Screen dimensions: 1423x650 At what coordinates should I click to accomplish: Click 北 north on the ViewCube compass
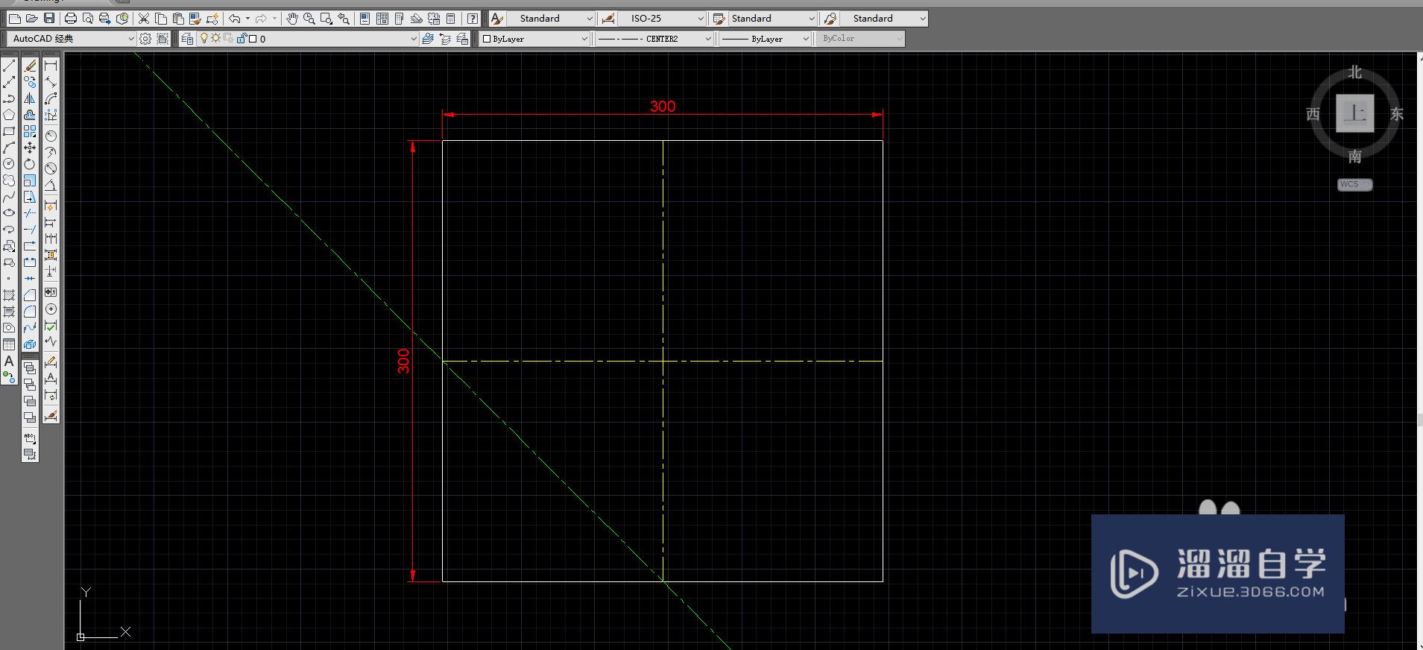(x=1354, y=72)
